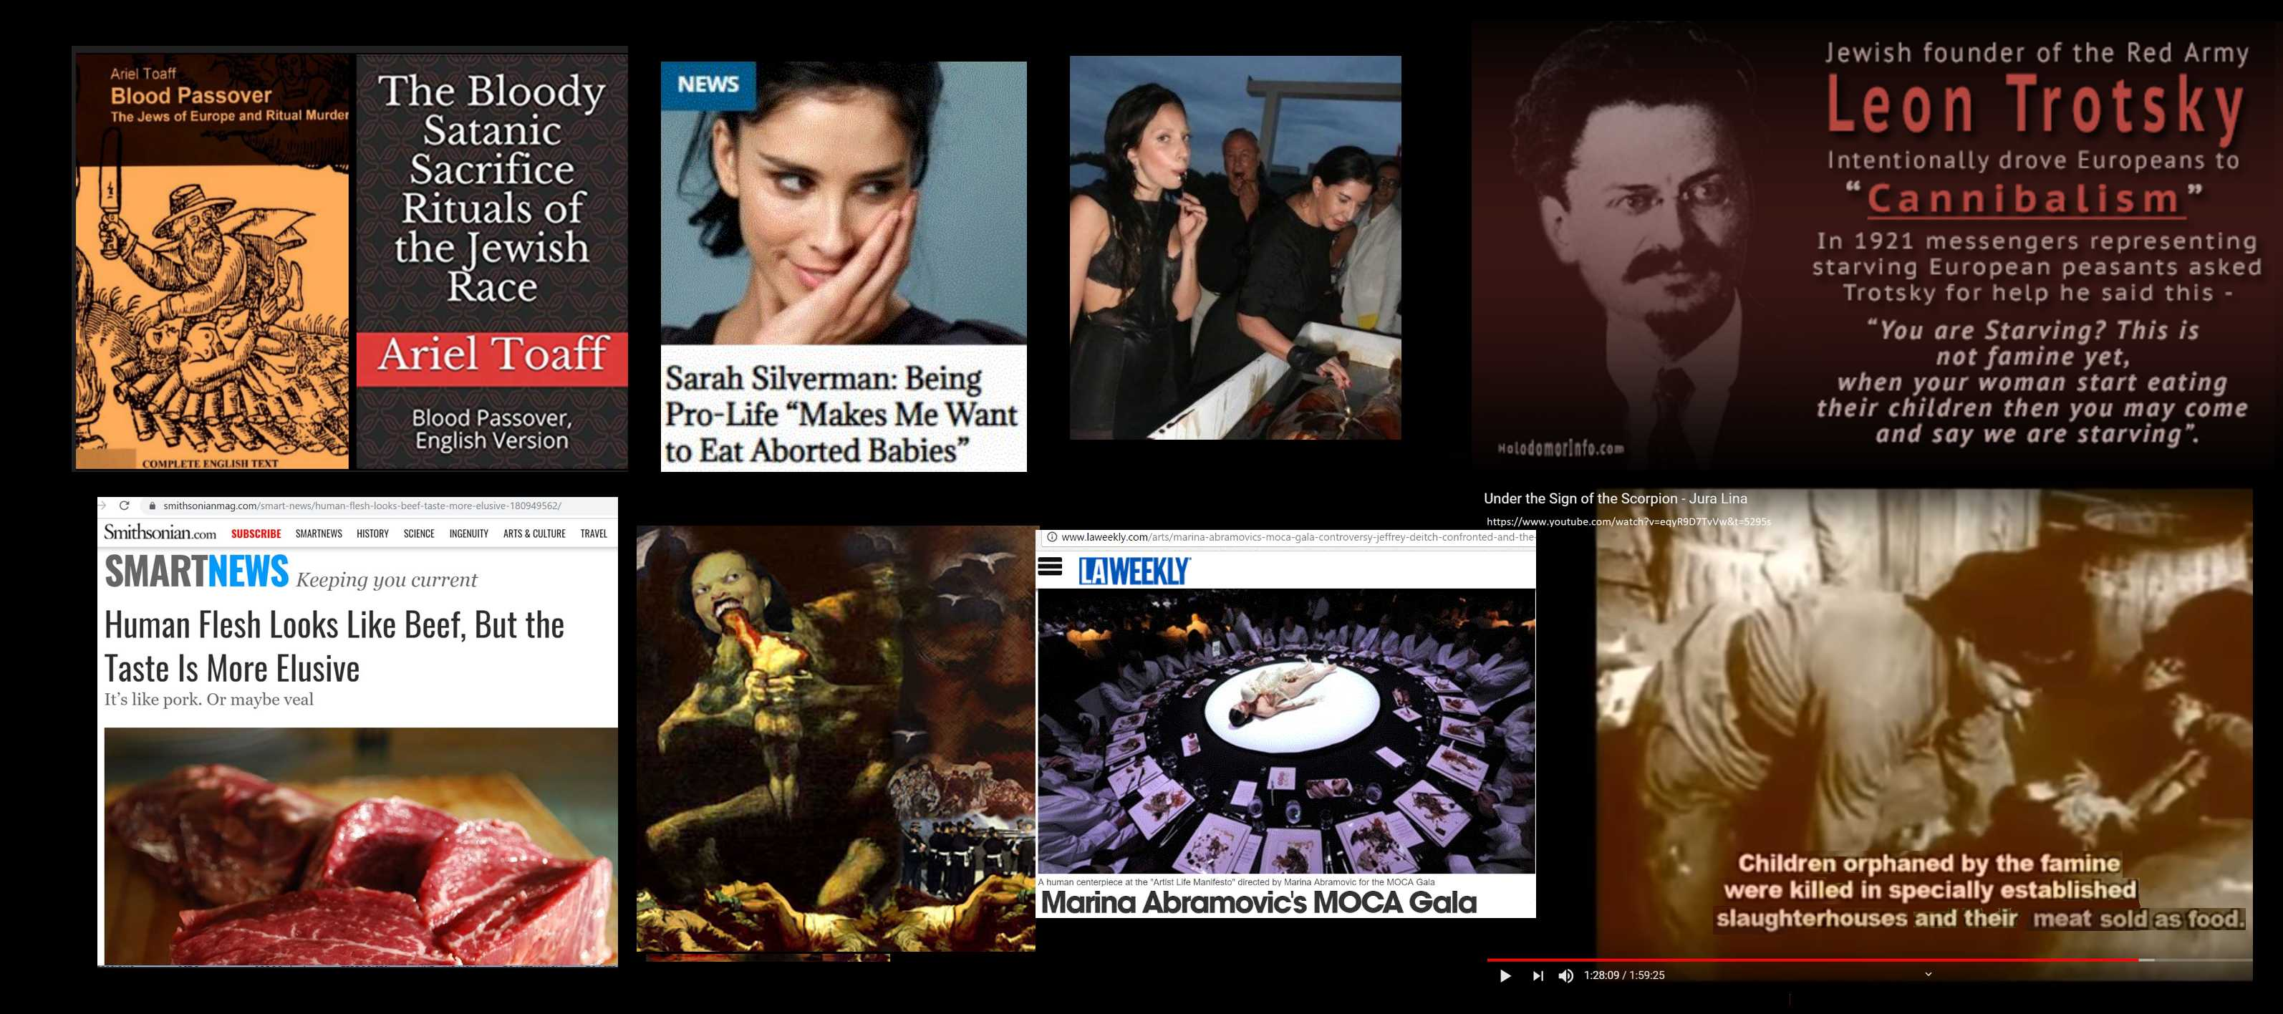
Task: Mute the video with speaker icon
Action: [x=1566, y=976]
